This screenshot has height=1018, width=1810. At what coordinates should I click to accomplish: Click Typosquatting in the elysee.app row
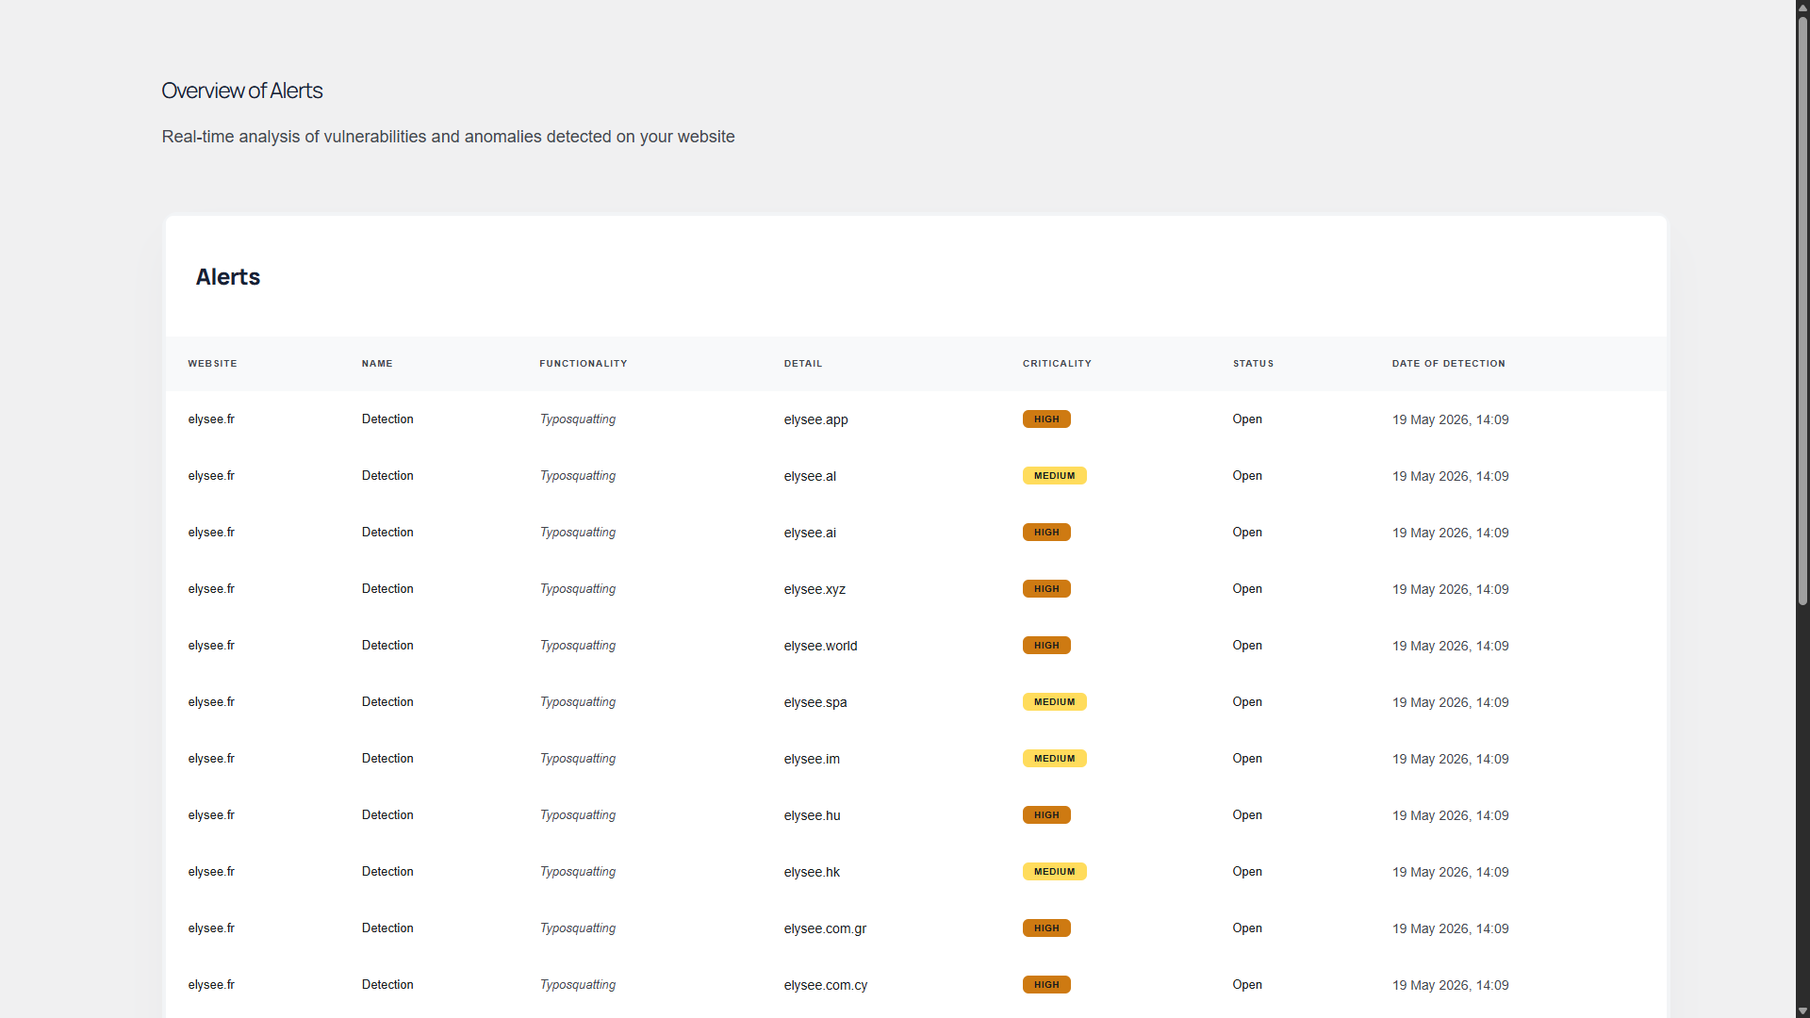click(x=578, y=419)
